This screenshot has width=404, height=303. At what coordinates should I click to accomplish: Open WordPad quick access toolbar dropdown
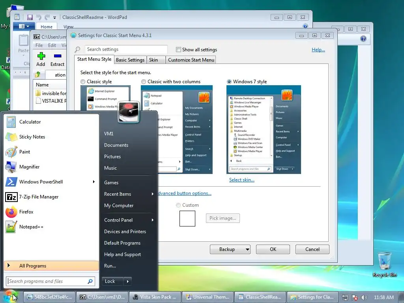[54, 17]
